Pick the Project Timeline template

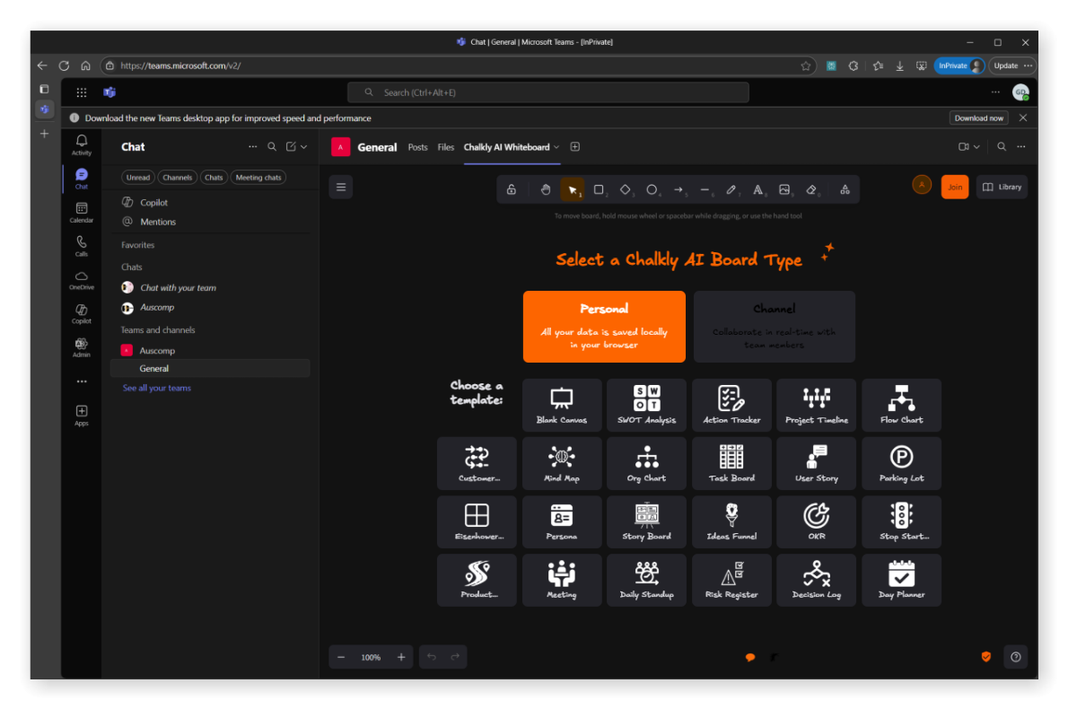(x=817, y=406)
